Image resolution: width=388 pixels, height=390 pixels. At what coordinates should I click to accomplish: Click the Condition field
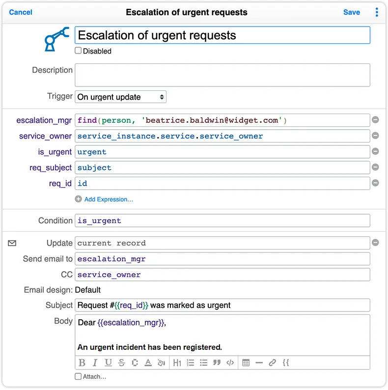pyautogui.click(x=222, y=221)
